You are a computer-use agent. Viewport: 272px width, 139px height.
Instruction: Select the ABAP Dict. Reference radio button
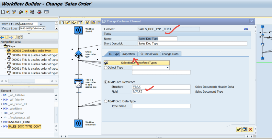click(106, 82)
